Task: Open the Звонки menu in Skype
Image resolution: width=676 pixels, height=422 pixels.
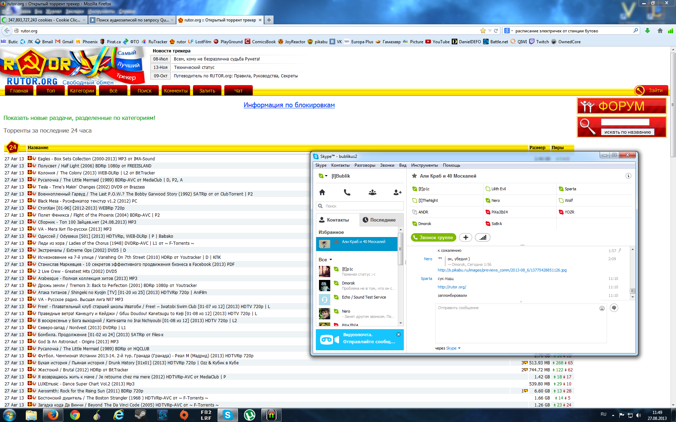Action: (x=387, y=165)
